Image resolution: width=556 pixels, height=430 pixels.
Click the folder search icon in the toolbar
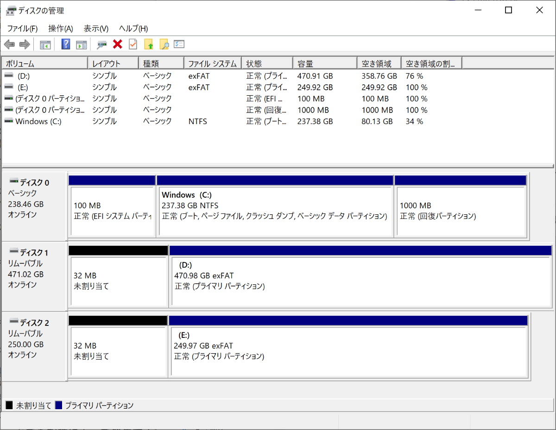164,44
